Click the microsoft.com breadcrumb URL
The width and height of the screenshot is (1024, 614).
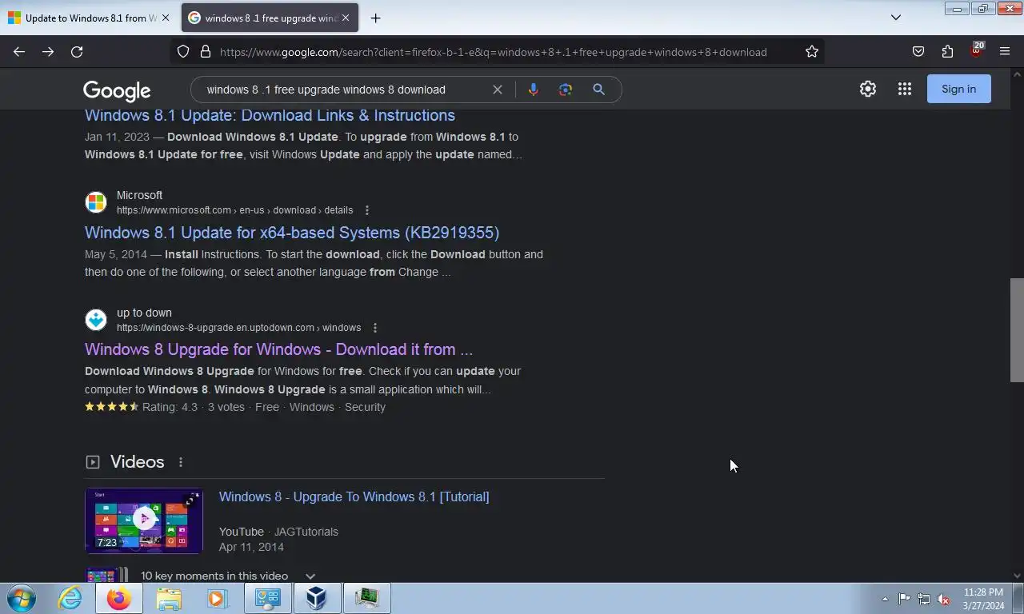[x=234, y=210]
